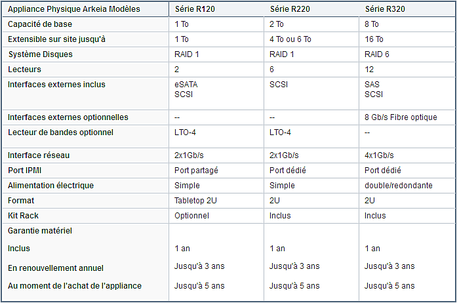Click 'LTO-4' under Série R220
The width and height of the screenshot is (457, 303).
click(280, 132)
